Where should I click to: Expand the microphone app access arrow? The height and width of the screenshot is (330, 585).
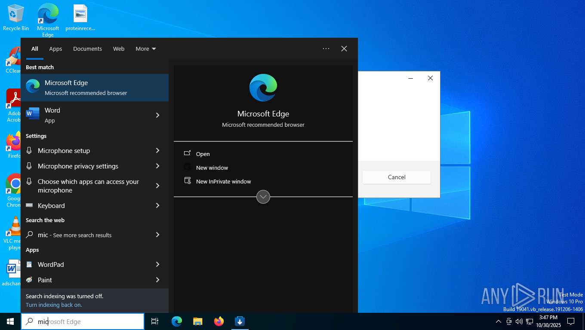pyautogui.click(x=158, y=186)
